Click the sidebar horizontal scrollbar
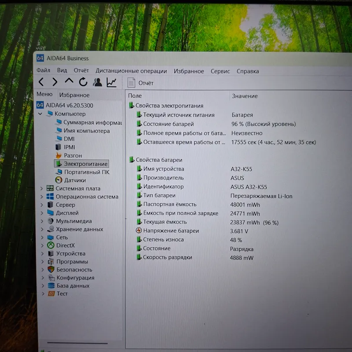352x352 pixels. coord(77,343)
